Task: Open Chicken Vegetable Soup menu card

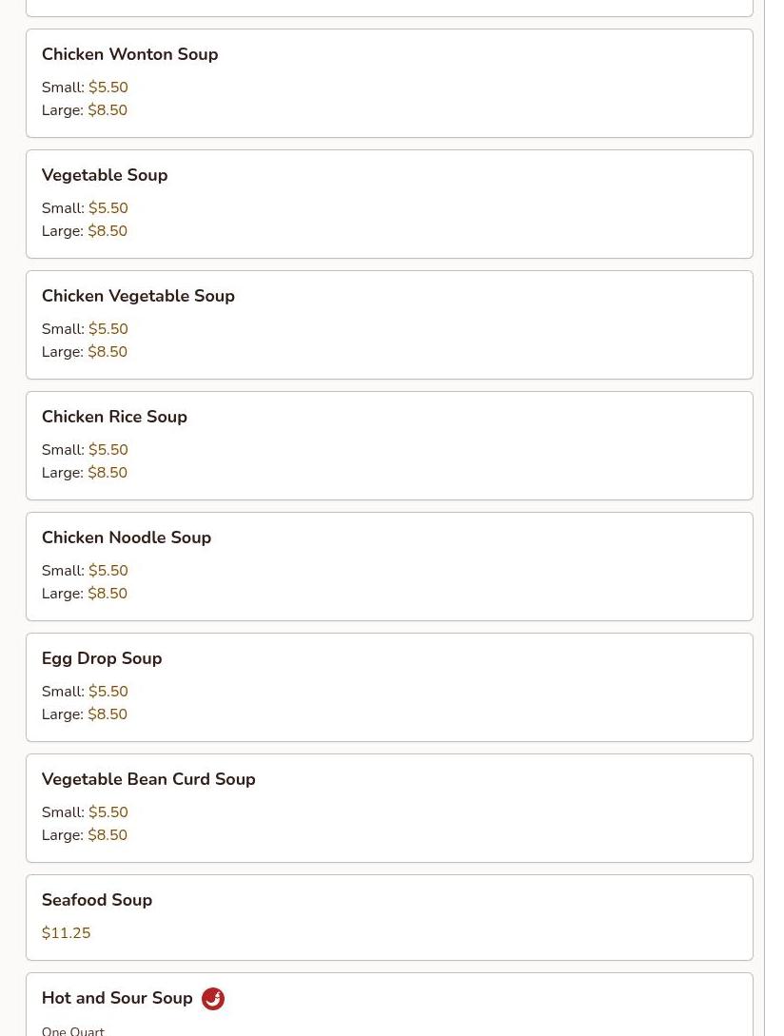Action: (389, 325)
